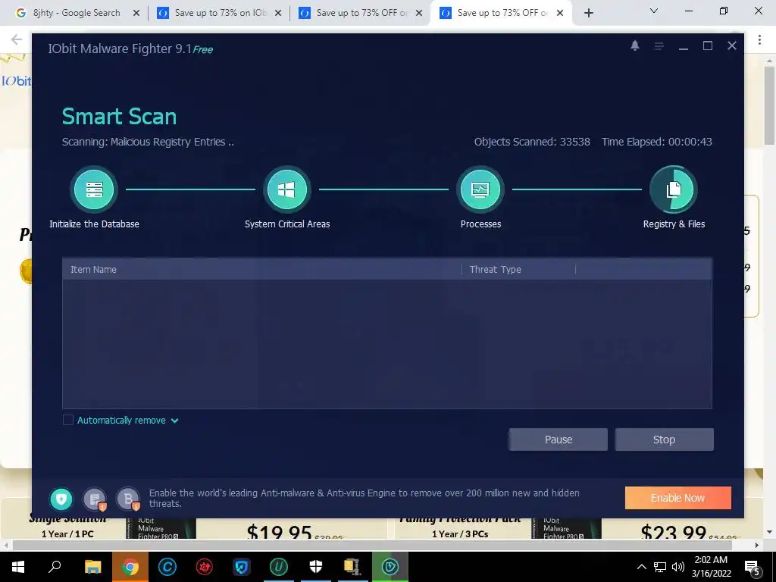
Task: Open the red circular app on the taskbar
Action: [x=205, y=567]
